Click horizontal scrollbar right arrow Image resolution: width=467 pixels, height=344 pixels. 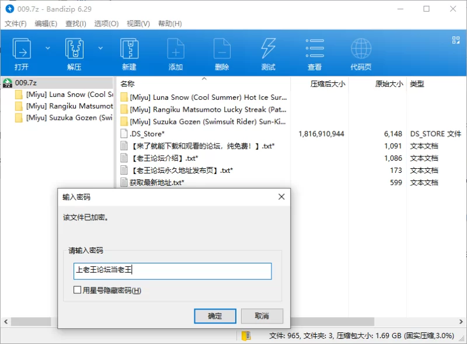click(461, 322)
